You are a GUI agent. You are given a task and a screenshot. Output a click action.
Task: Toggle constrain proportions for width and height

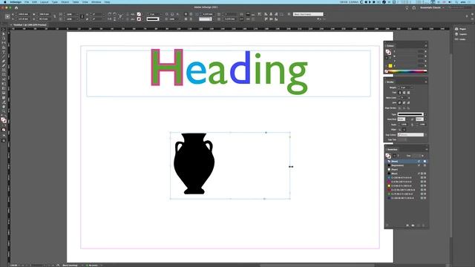tap(54, 16)
